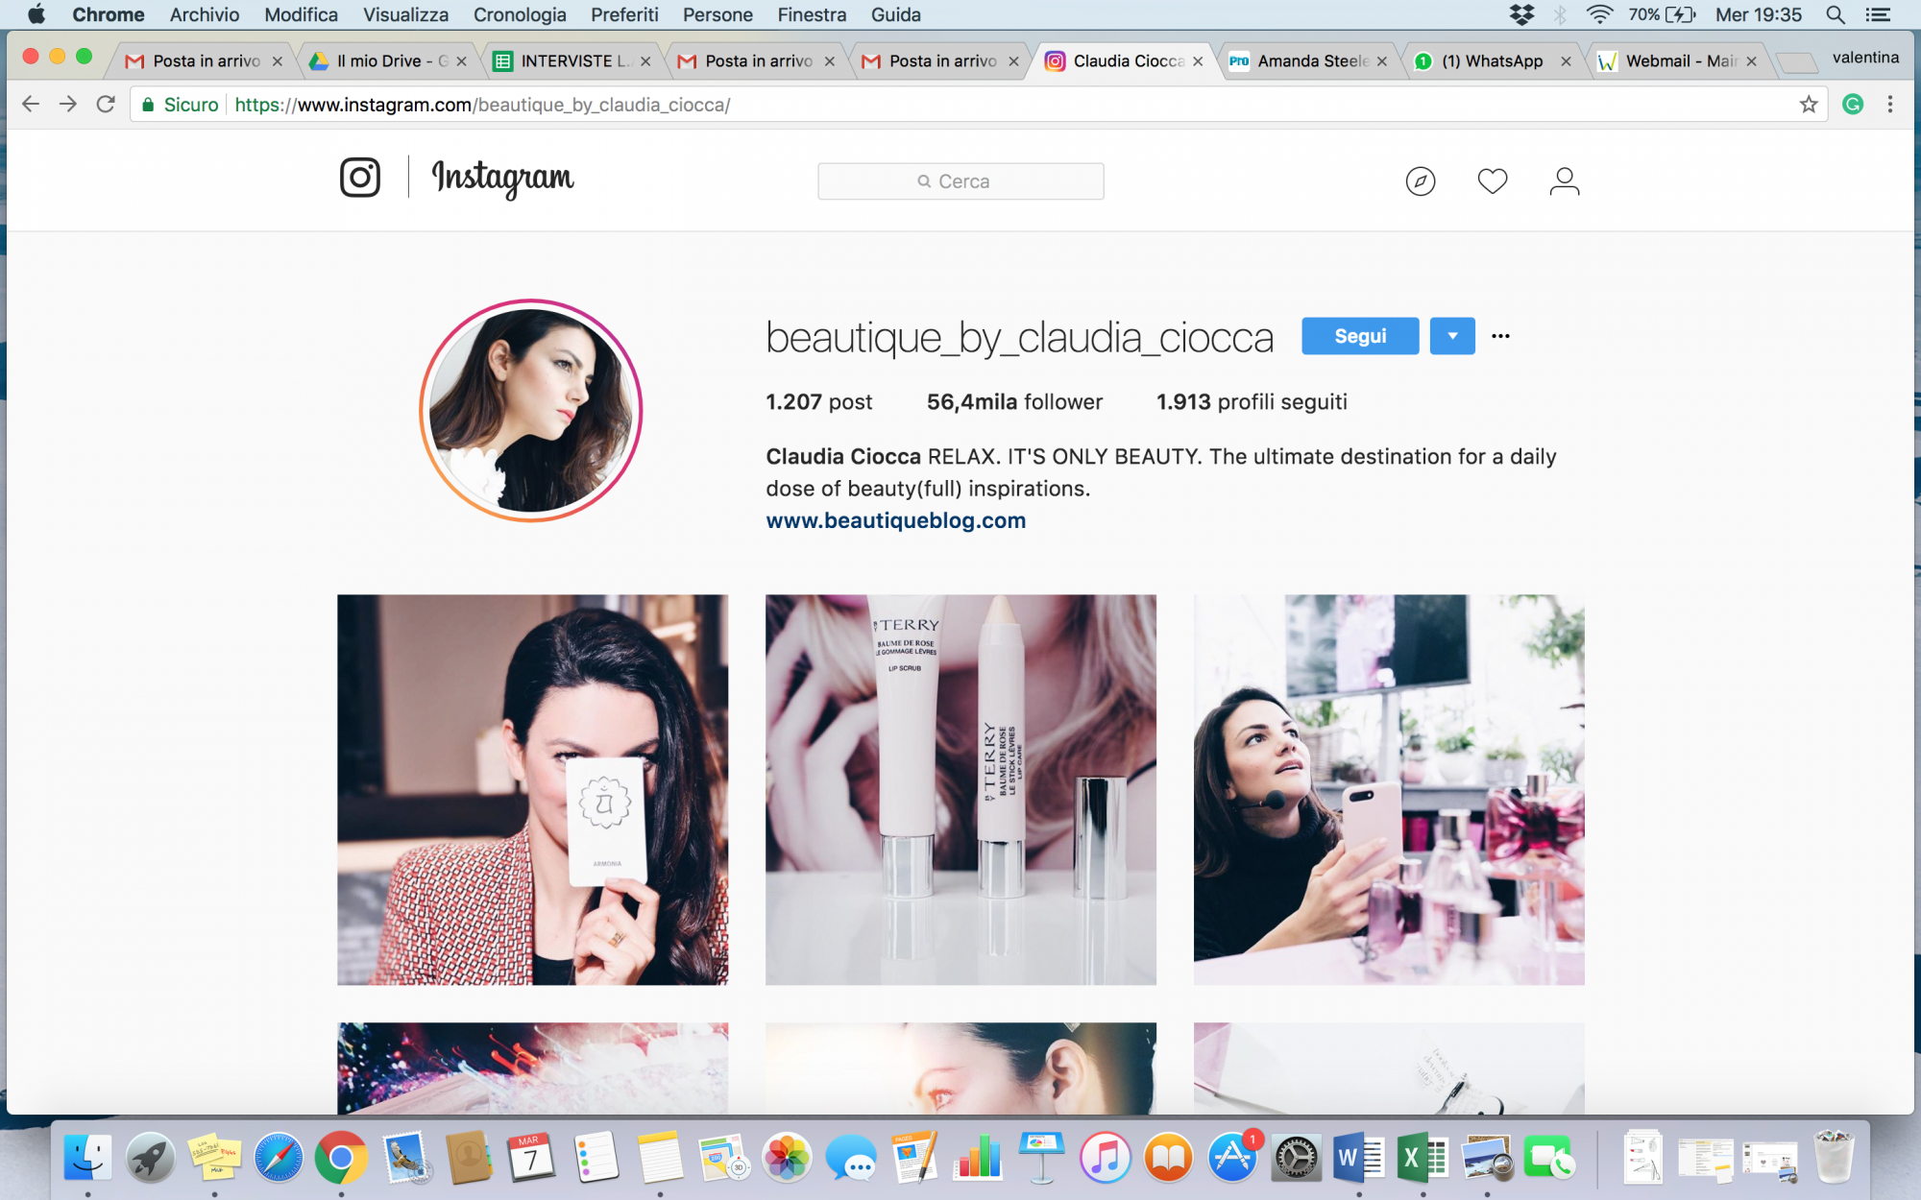This screenshot has width=1921, height=1200.
Task: Click the 1.207 post count text
Action: [x=818, y=401]
